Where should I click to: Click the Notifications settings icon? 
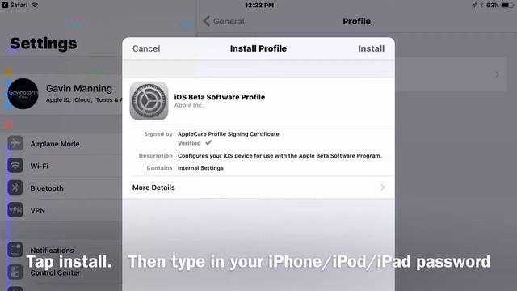(x=15, y=250)
